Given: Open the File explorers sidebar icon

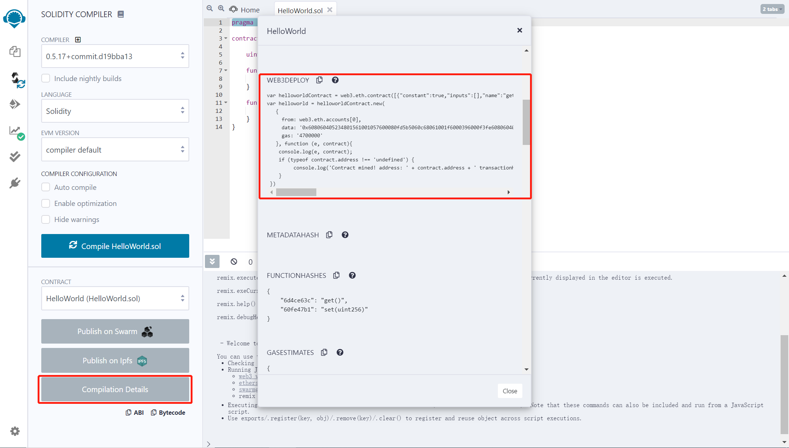Looking at the screenshot, I should pos(15,51).
